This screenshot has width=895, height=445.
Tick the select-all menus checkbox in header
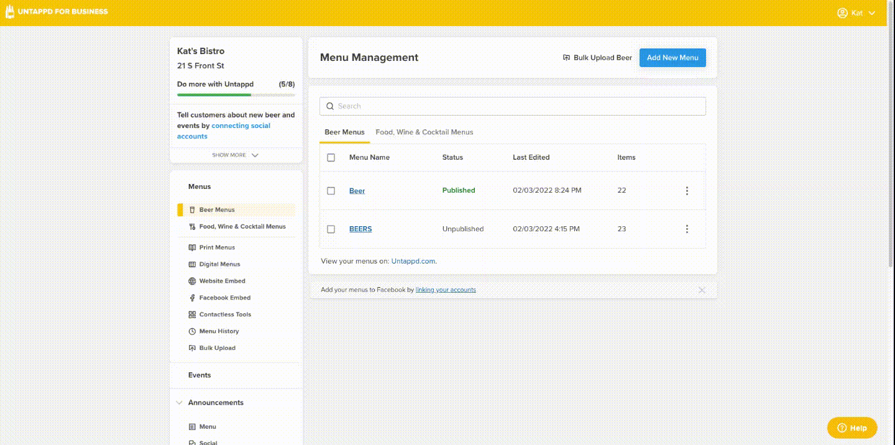pos(331,158)
